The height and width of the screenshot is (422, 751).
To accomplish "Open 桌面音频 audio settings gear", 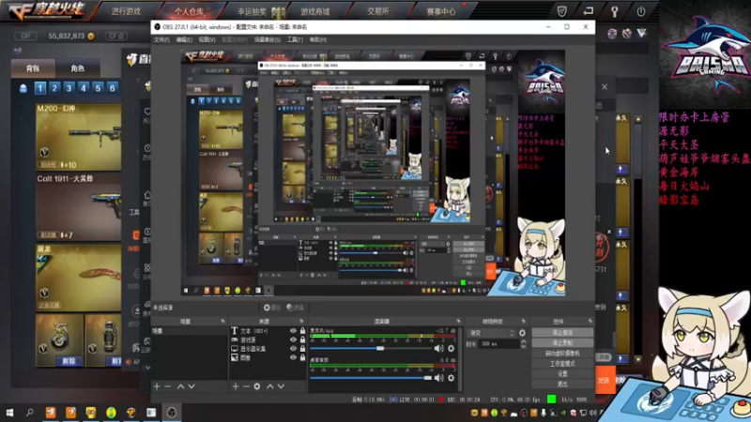I will pos(451,378).
